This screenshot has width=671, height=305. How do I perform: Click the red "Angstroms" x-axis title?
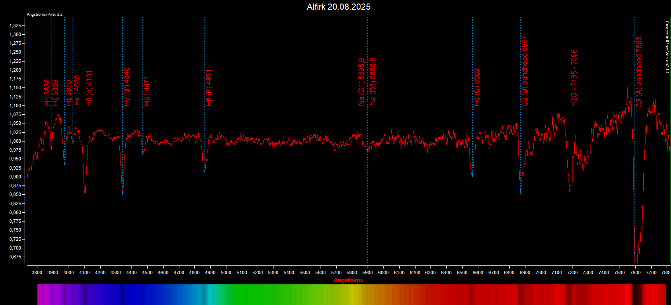click(348, 280)
